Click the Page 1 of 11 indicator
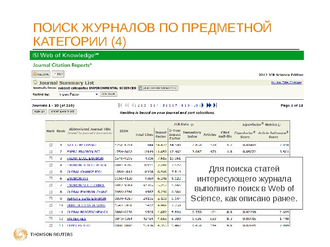This screenshot has width=330, height=247. pyautogui.click(x=291, y=106)
